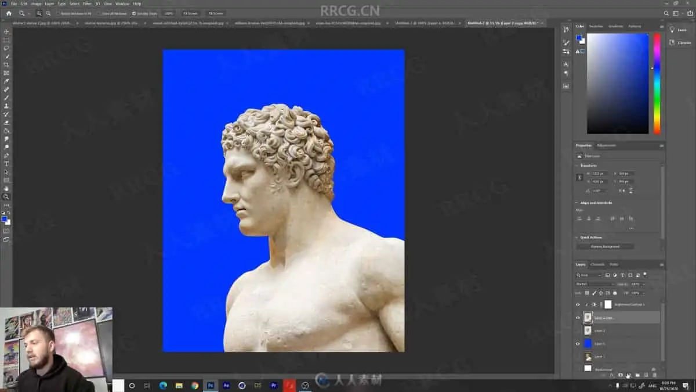The height and width of the screenshot is (392, 696).
Task: Select the Background layer thumbnail
Action: pyautogui.click(x=588, y=369)
